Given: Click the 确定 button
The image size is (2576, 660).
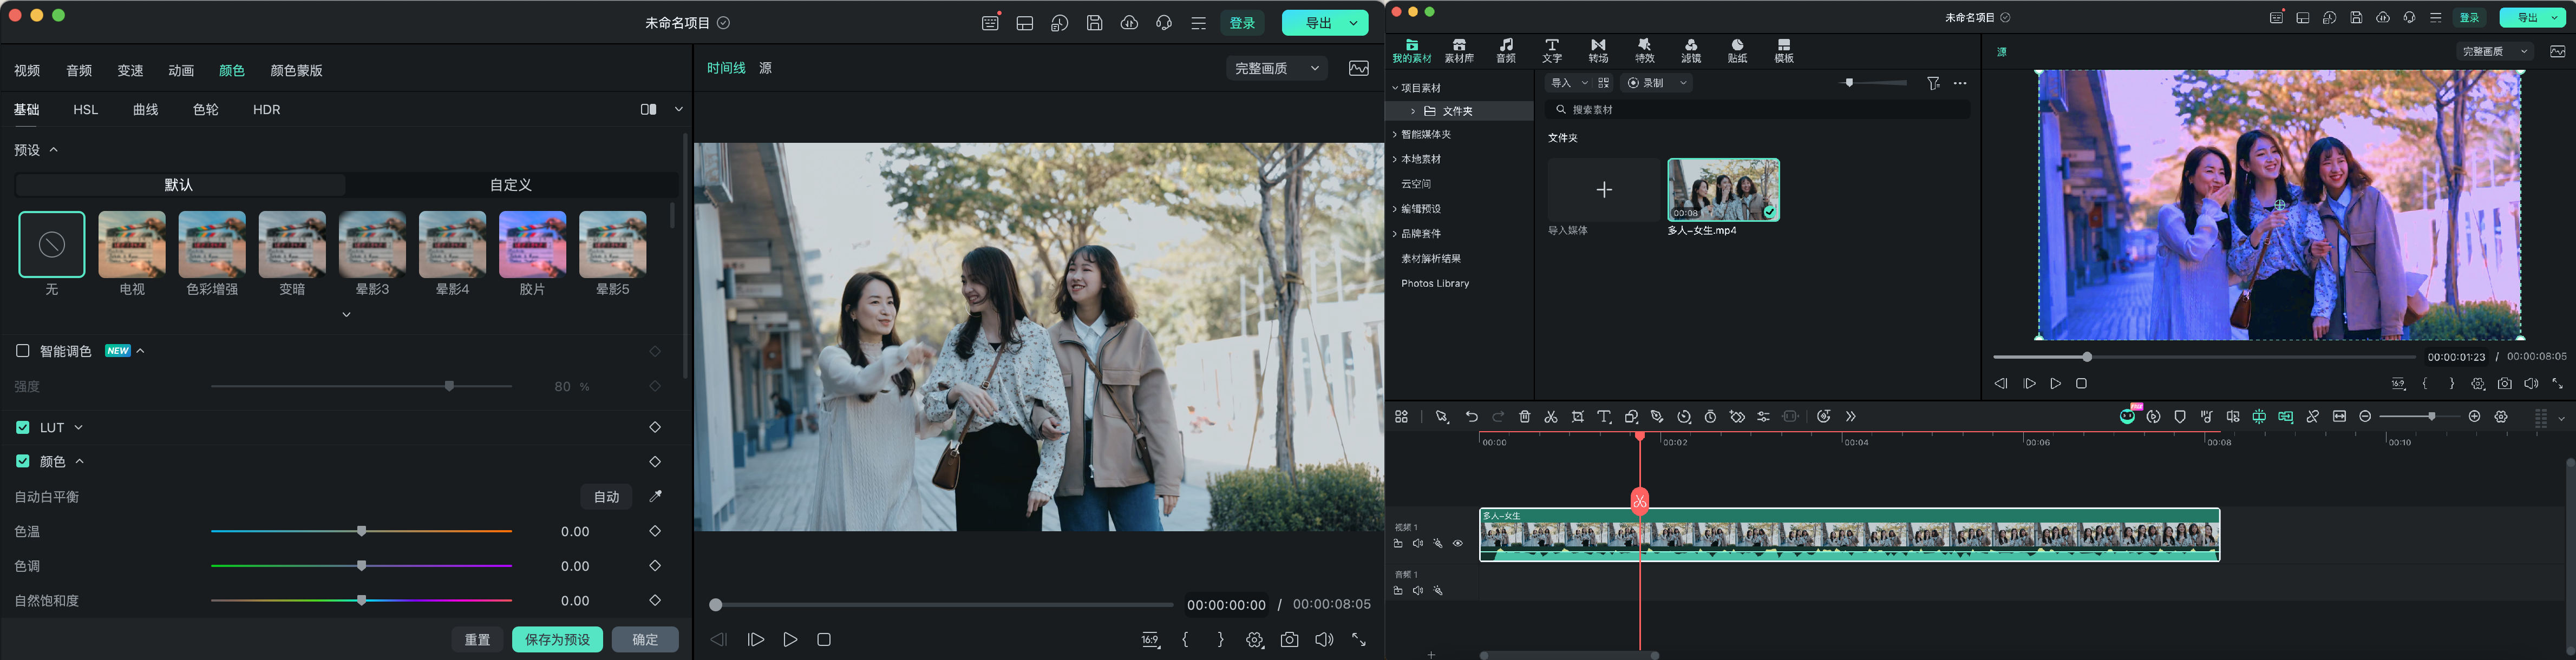Looking at the screenshot, I should (x=645, y=639).
